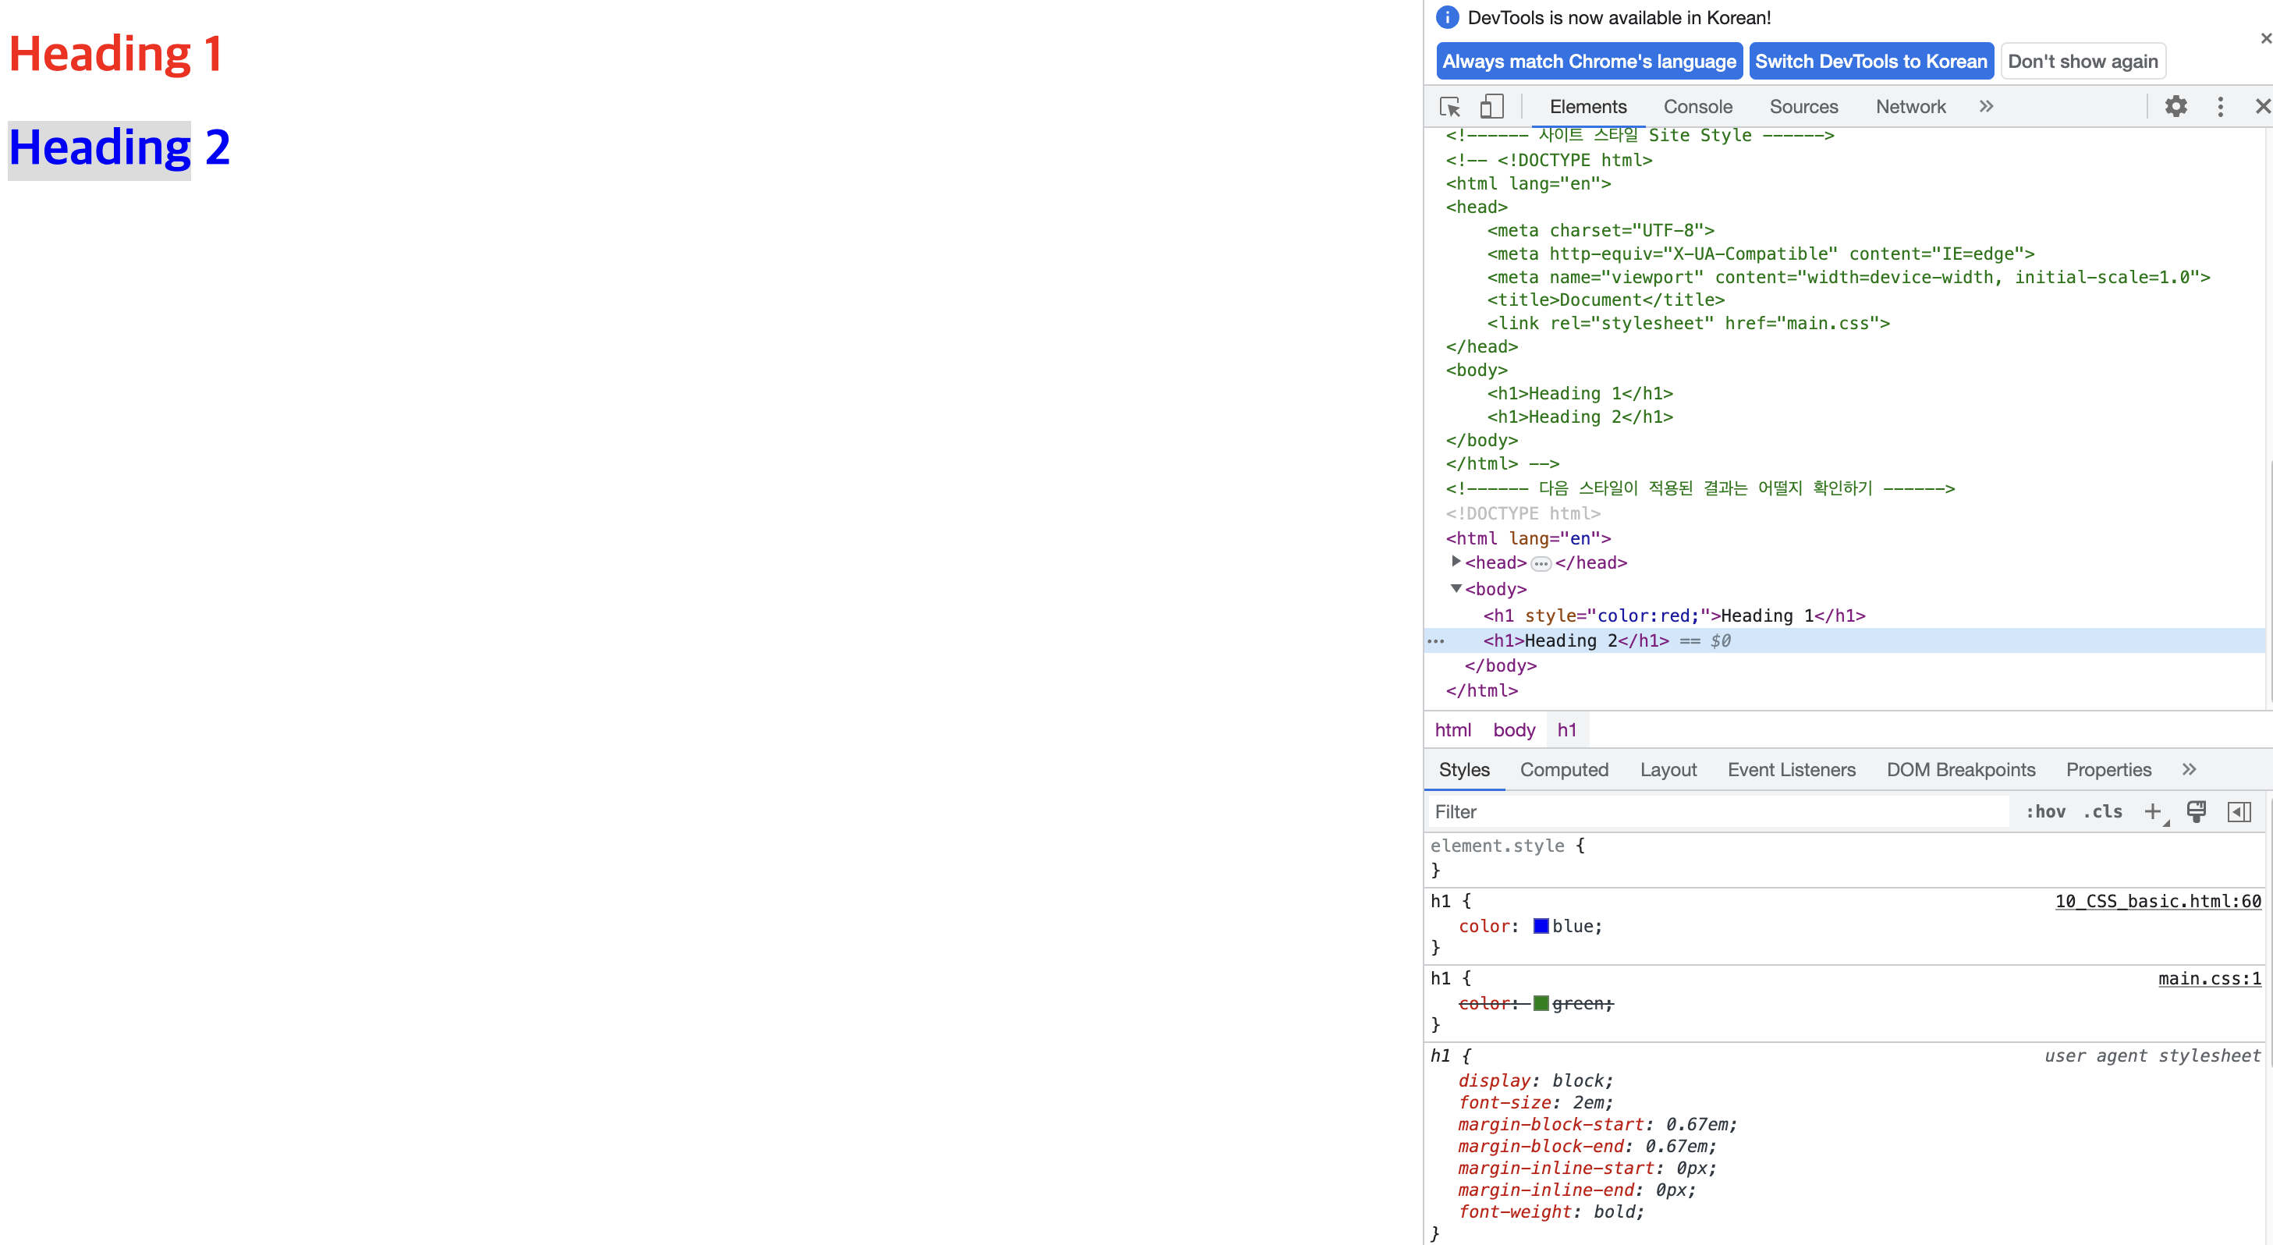Open the three-dot customize DevTools menu
Screen dimensions: 2273x1245
tap(2220, 107)
